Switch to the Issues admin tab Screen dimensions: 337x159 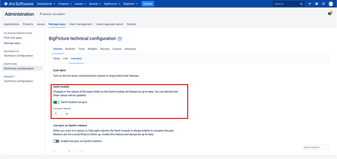pyautogui.click(x=41, y=24)
